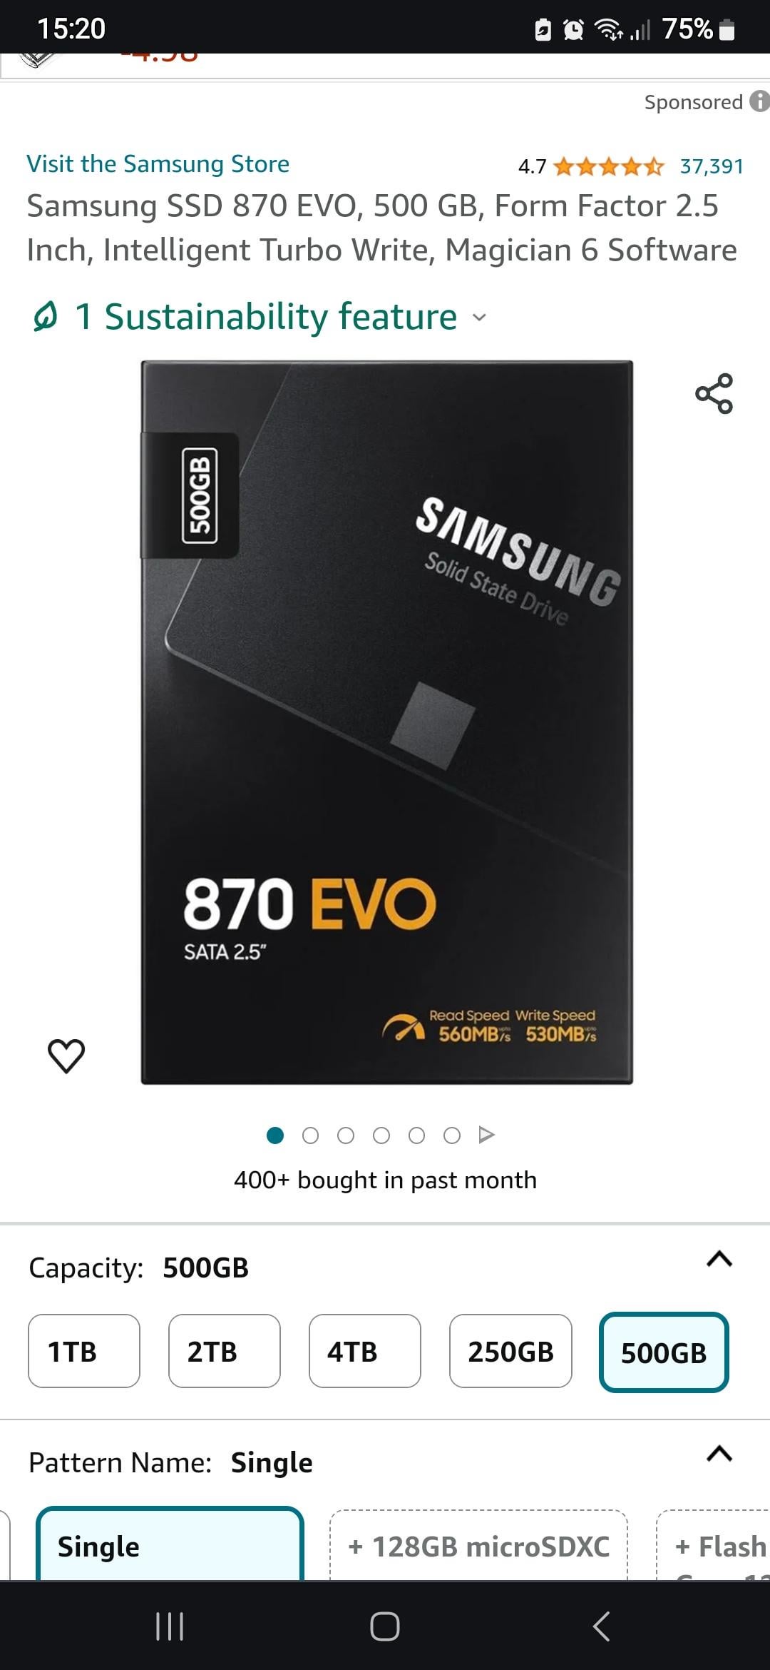Open the Sponsored info icon

click(x=759, y=101)
